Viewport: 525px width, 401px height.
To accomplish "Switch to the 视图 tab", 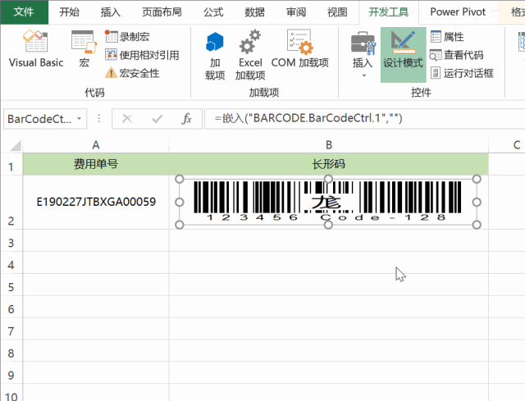I will click(x=337, y=12).
